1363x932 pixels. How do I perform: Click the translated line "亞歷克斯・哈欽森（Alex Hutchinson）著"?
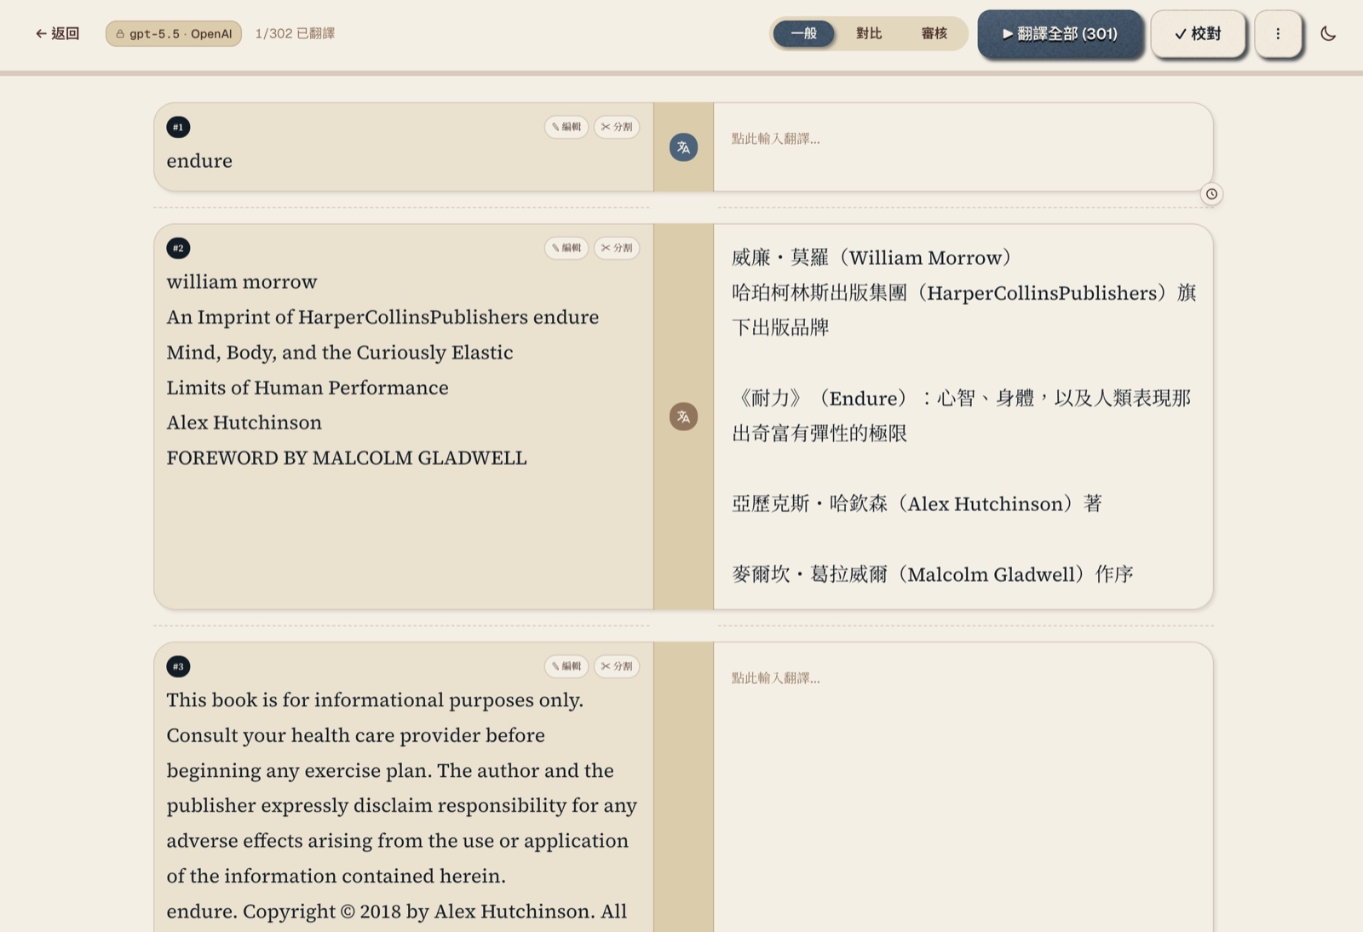click(x=917, y=503)
